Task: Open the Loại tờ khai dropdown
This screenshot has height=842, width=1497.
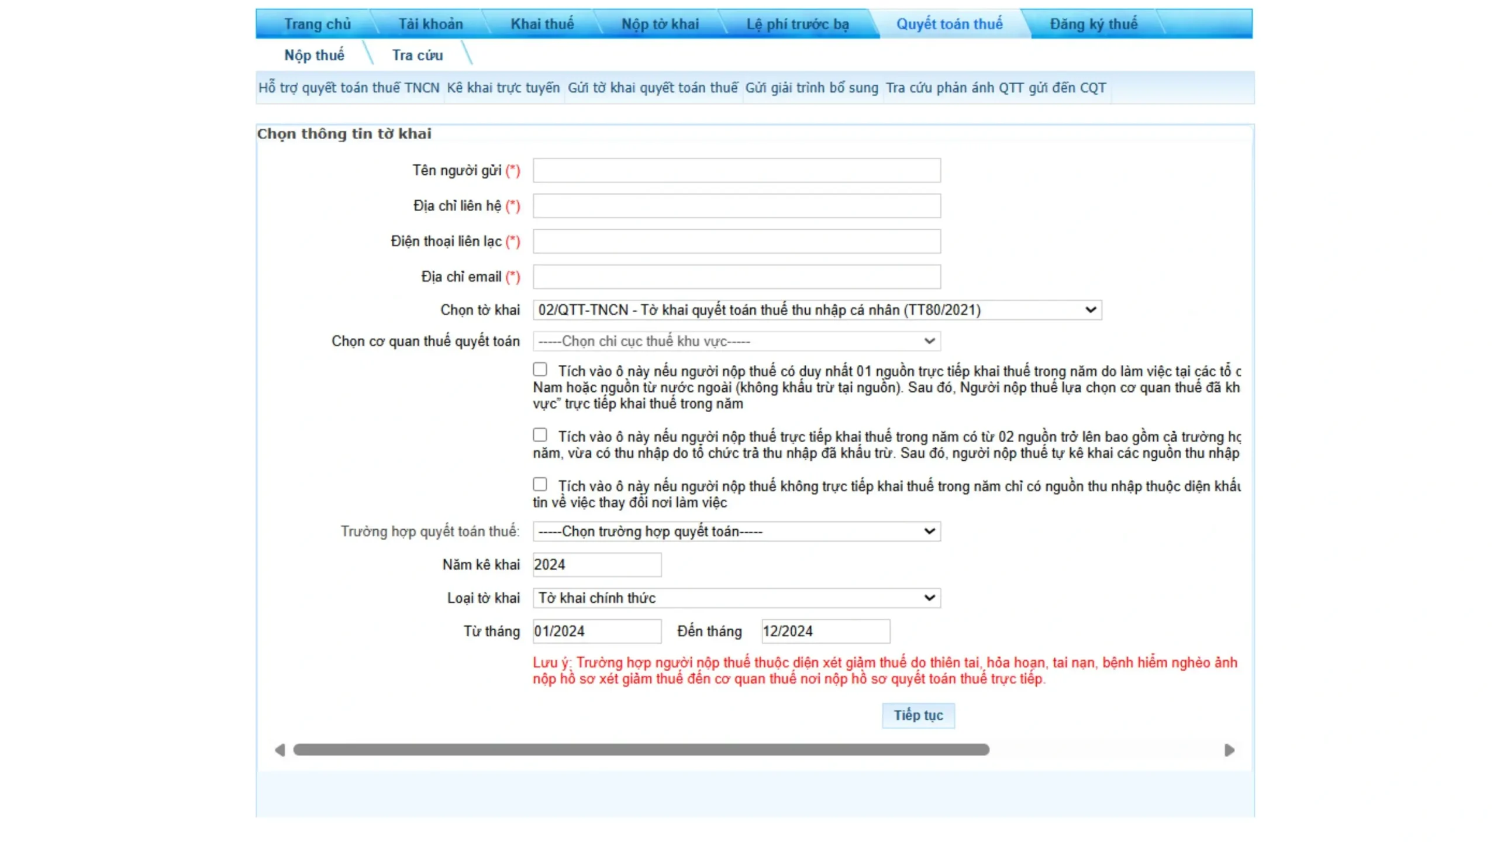Action: pos(736,598)
